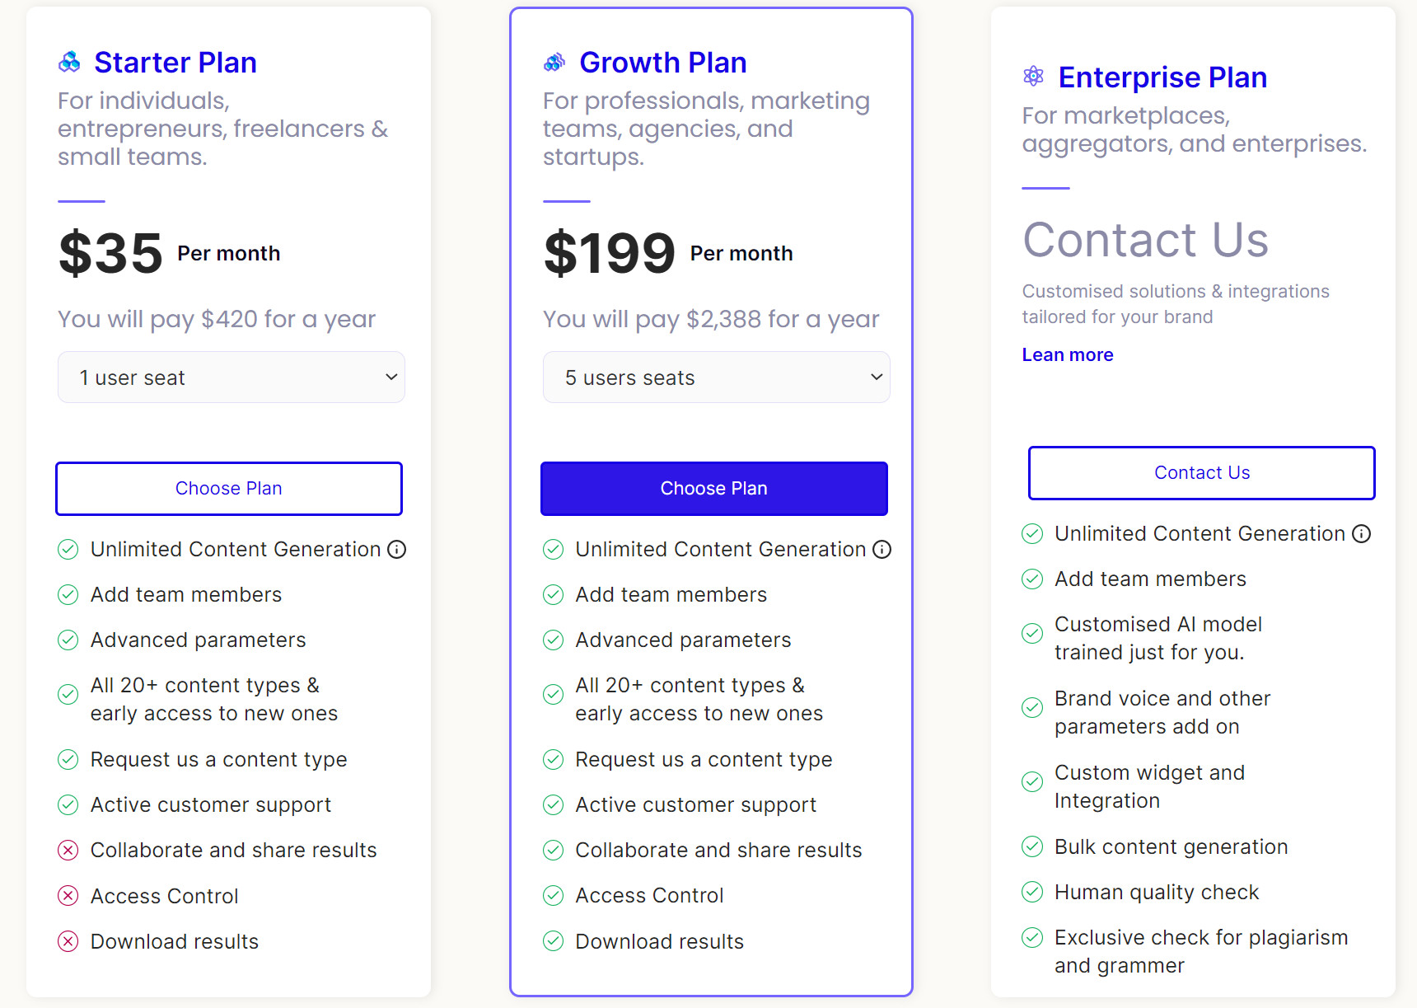Viewport: 1417px width, 1008px height.
Task: Click info icon beside Enterprise Unlimited Content Generation
Action: tap(1362, 534)
